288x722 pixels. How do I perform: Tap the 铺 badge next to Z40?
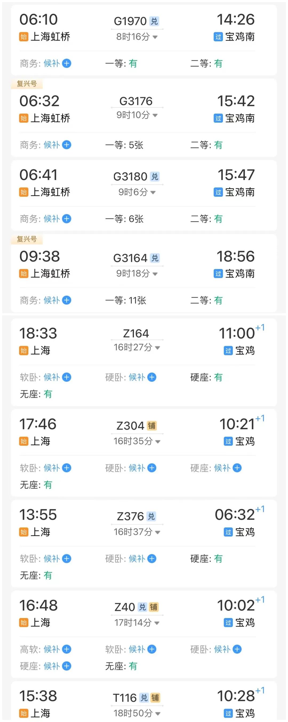click(154, 607)
